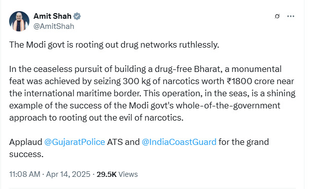This screenshot has width=309, height=189.
Task: Click the Amit Shah display name
Action: pos(52,16)
